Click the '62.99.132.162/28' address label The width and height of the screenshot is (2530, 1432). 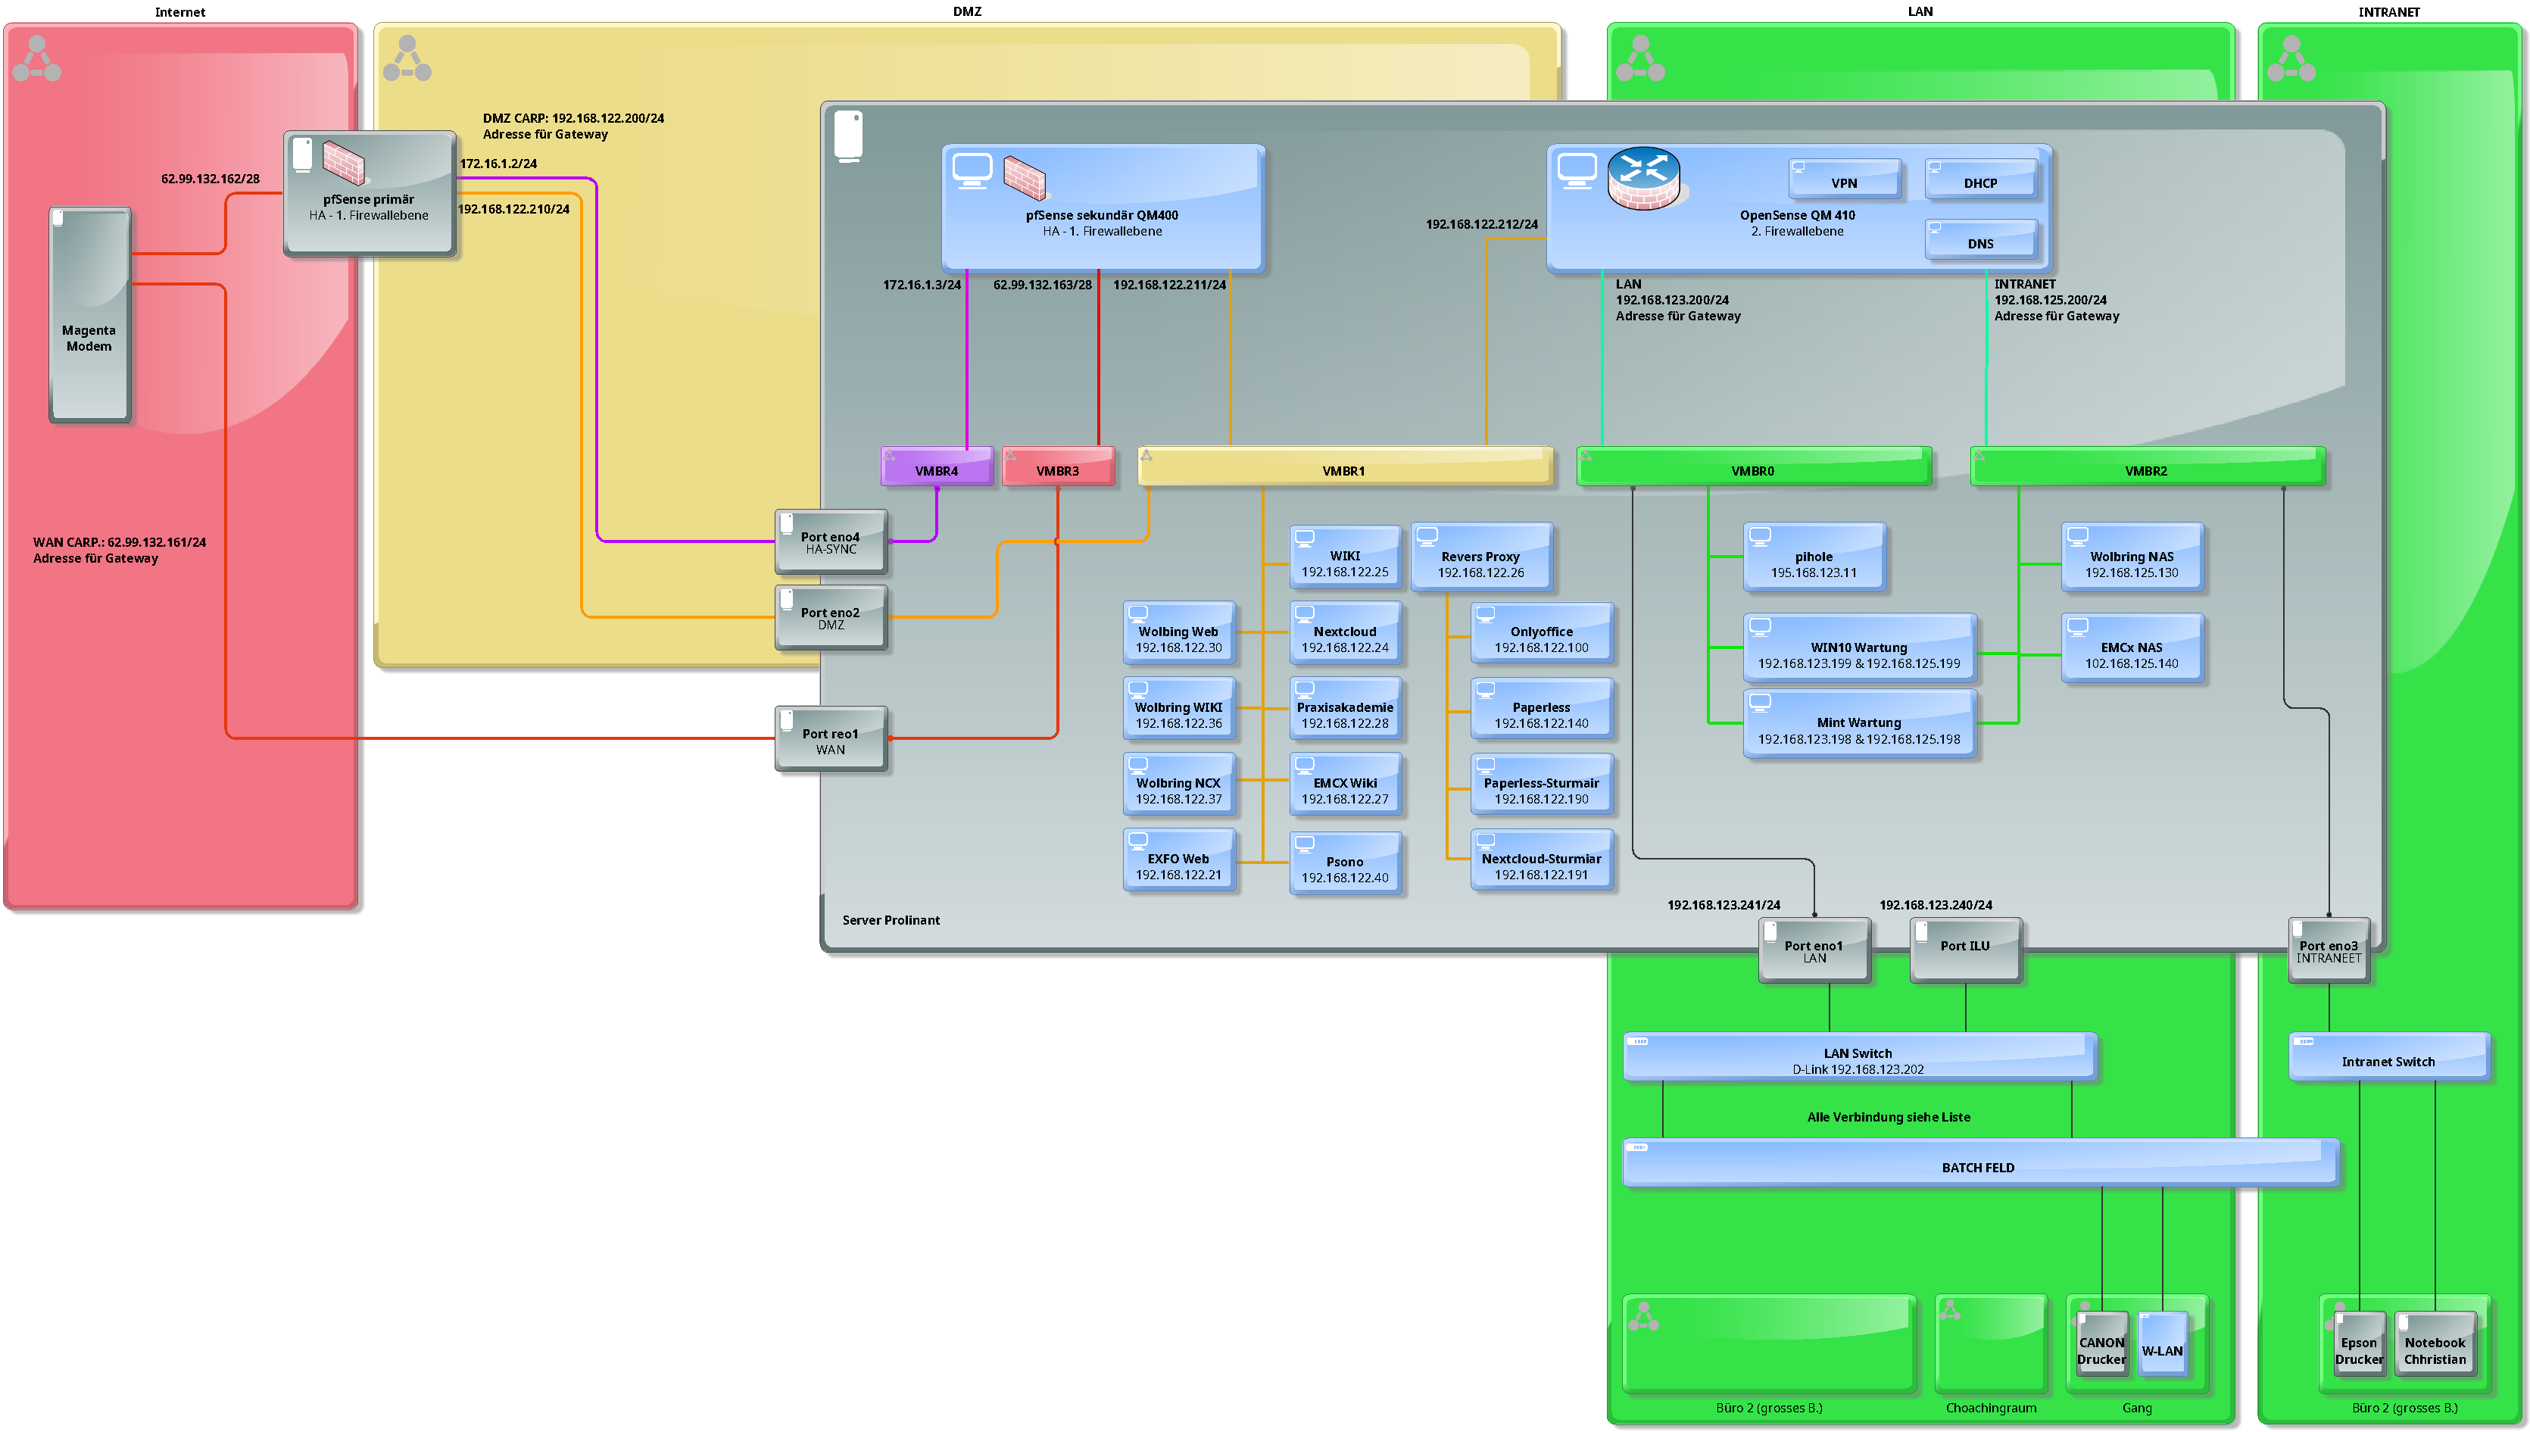(211, 179)
